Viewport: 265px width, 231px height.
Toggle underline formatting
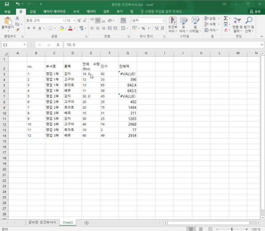click(x=40, y=28)
